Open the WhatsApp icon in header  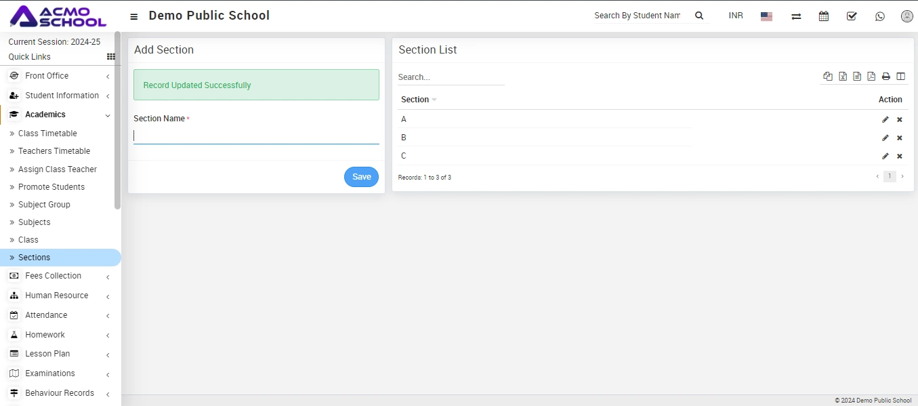pyautogui.click(x=879, y=16)
